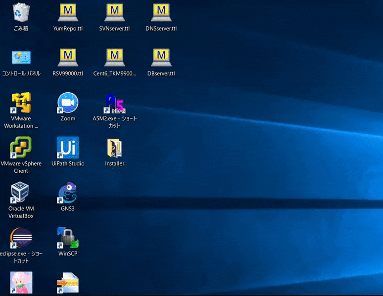Select the GNS3 shortcut icon
Screen dimensions: 383x296
tap(68, 192)
